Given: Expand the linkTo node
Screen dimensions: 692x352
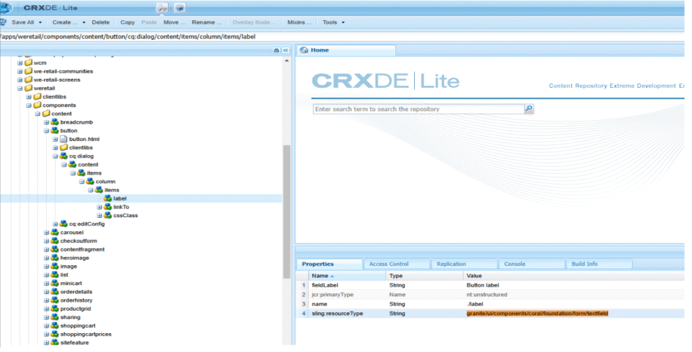Looking at the screenshot, I should 99,207.
